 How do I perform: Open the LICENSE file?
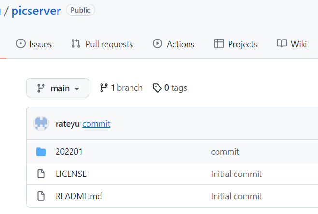point(71,174)
